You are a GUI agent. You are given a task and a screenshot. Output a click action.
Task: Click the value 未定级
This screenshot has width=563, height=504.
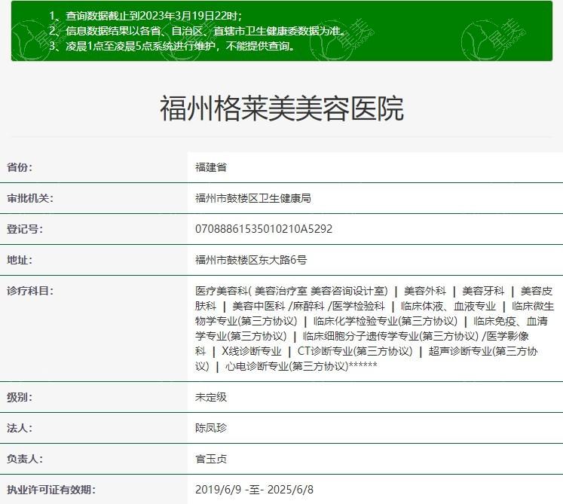211,397
